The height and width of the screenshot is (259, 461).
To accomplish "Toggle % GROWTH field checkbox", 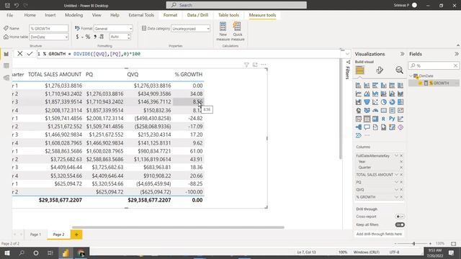I will click(x=421, y=83).
